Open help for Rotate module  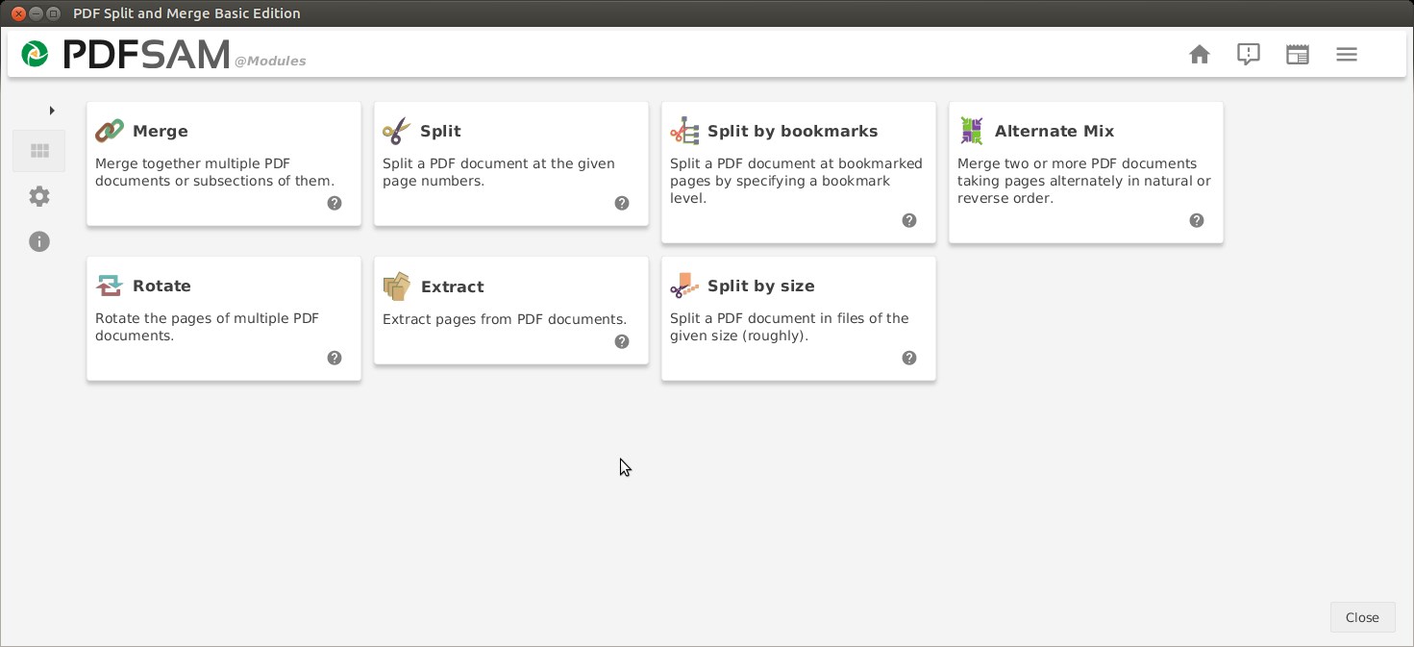335,358
